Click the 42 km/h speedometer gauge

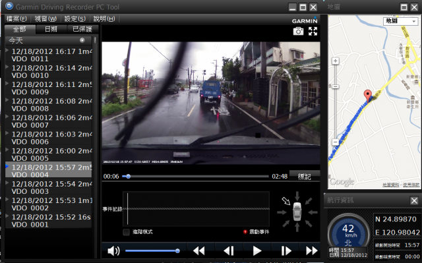click(349, 233)
